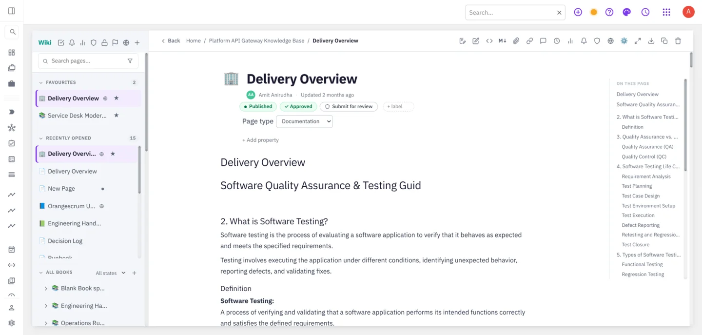702x335 pixels.
Task: Open Decision Log in recently opened
Action: [65, 241]
